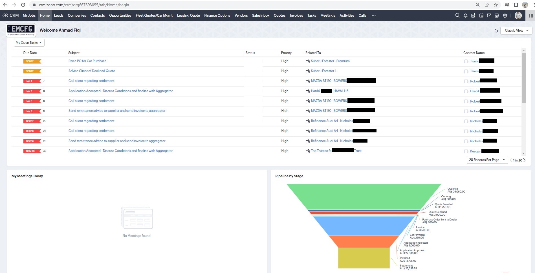
Task: Open the Leads tab
Action: click(59, 16)
